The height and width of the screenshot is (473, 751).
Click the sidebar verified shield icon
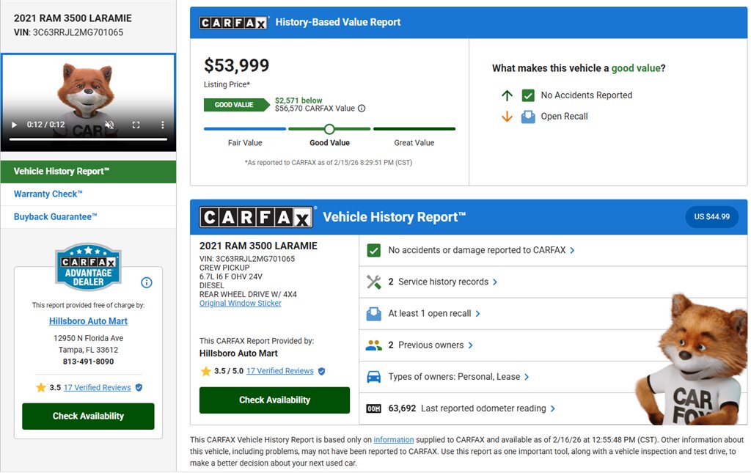pyautogui.click(x=139, y=387)
